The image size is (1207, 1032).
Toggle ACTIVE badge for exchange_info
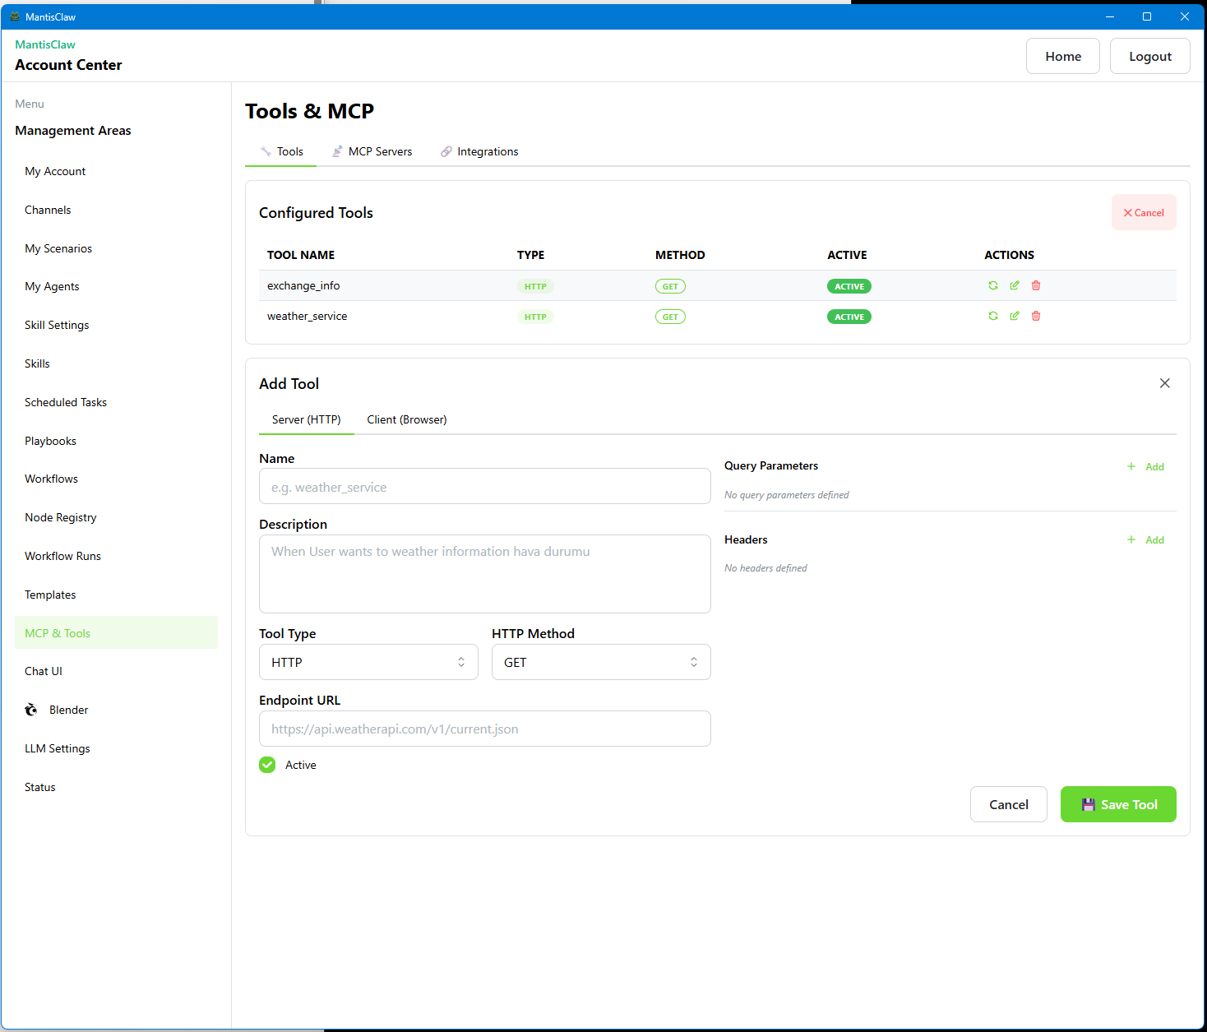(x=849, y=286)
